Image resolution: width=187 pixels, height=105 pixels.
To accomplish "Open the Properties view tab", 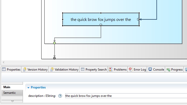I will (x=11, y=69).
